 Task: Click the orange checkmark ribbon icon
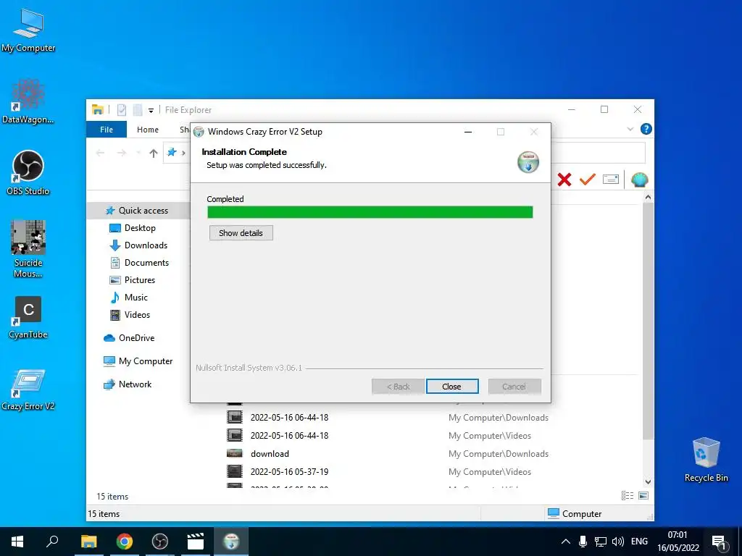coord(587,180)
